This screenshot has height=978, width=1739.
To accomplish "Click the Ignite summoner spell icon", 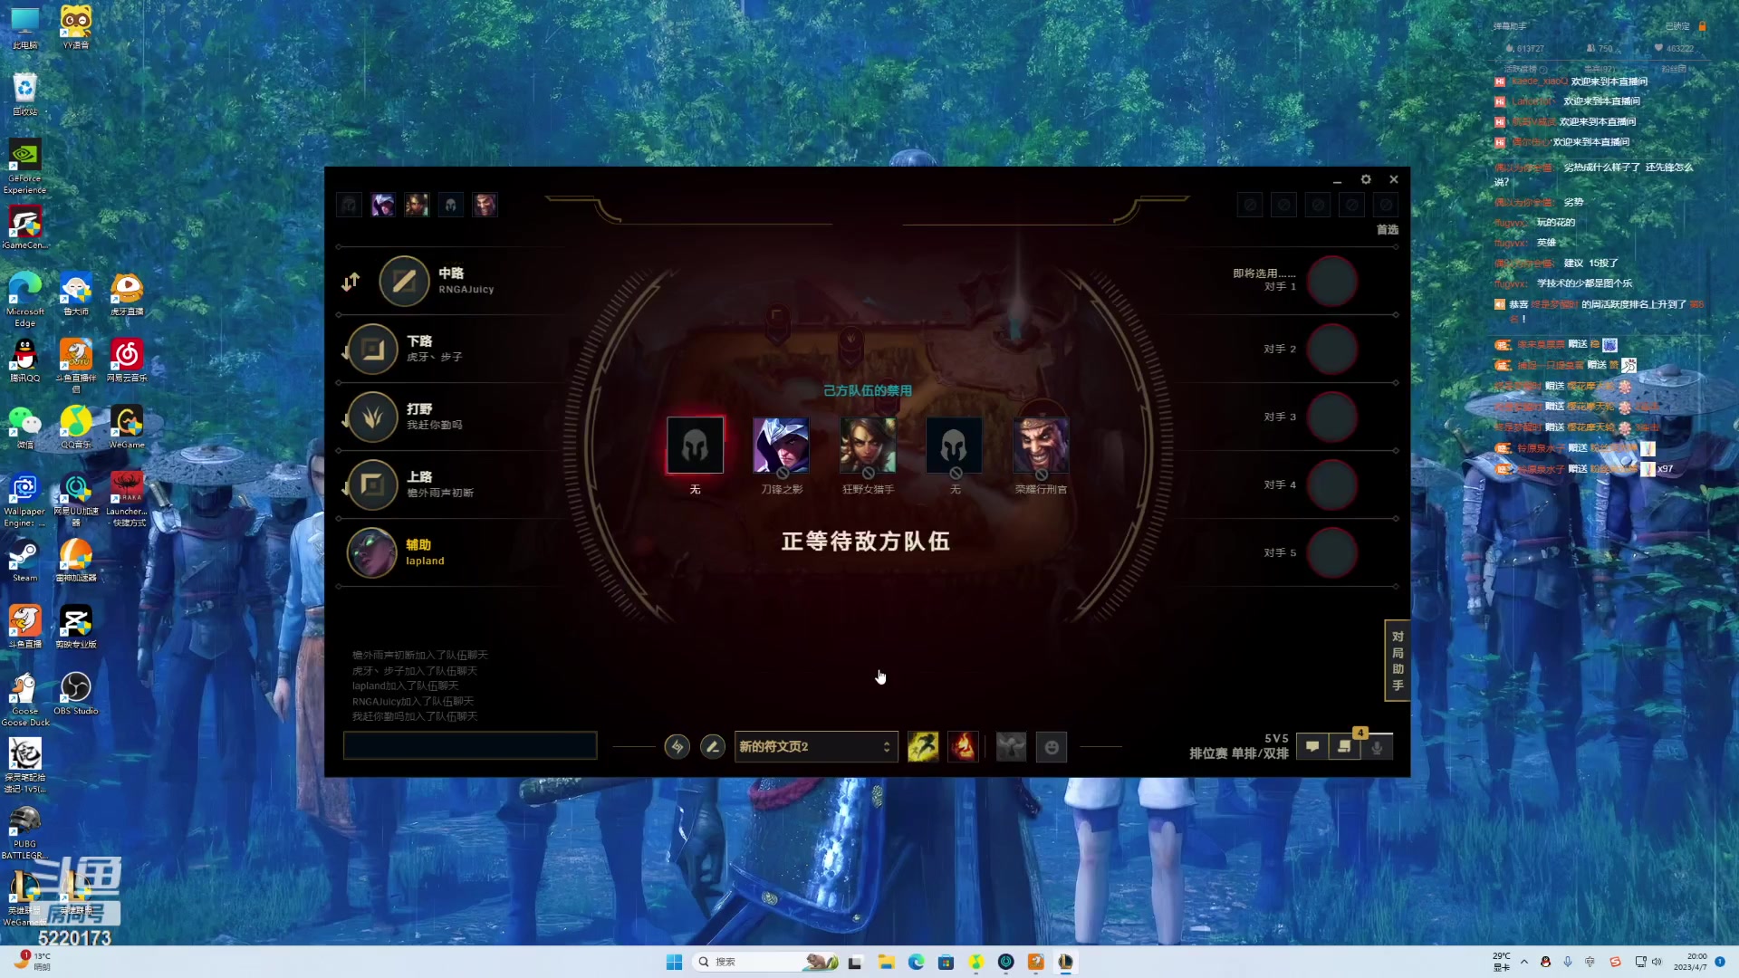I will [963, 747].
